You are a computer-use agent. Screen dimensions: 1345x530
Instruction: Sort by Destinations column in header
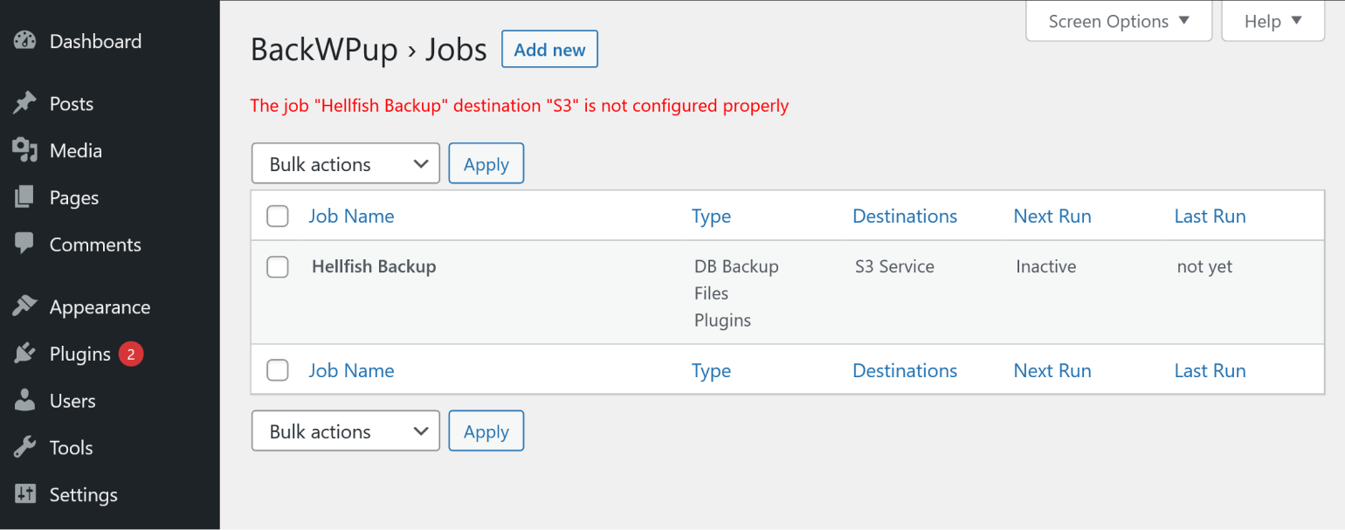tap(905, 216)
